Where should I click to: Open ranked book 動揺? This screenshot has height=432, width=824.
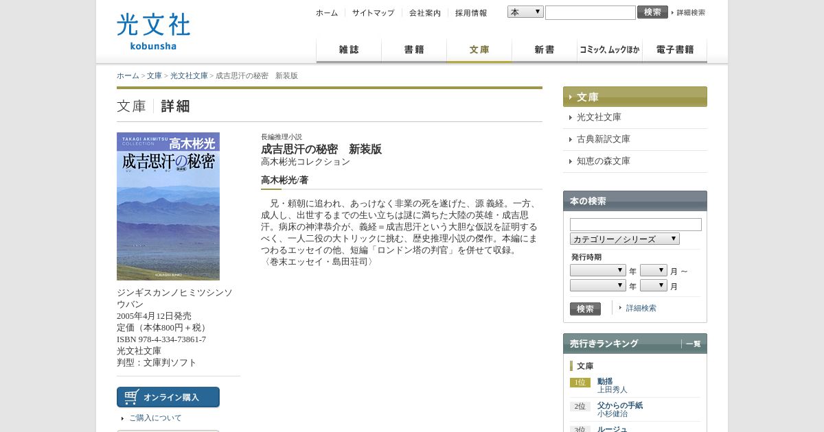pos(605,381)
